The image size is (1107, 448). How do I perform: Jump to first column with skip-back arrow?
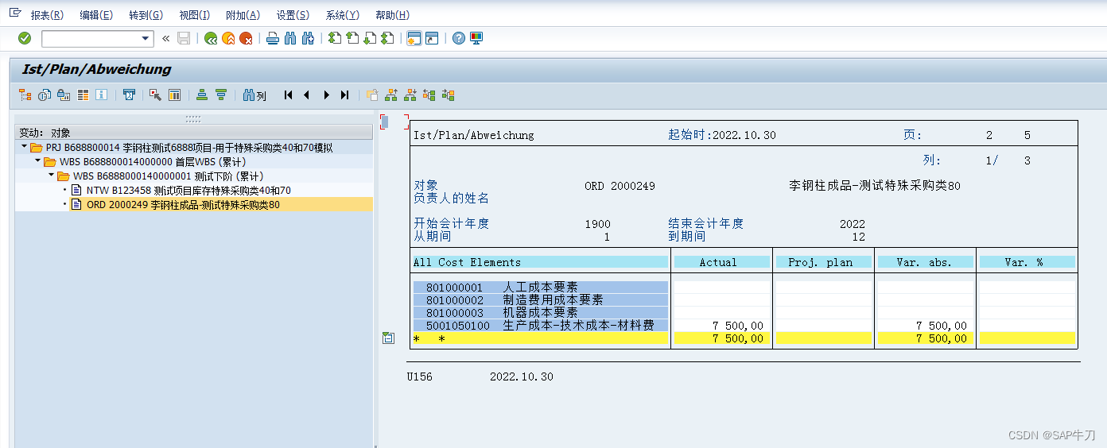pyautogui.click(x=288, y=95)
